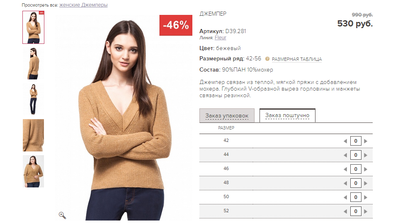Decrease quantity for size 52

coord(345,211)
